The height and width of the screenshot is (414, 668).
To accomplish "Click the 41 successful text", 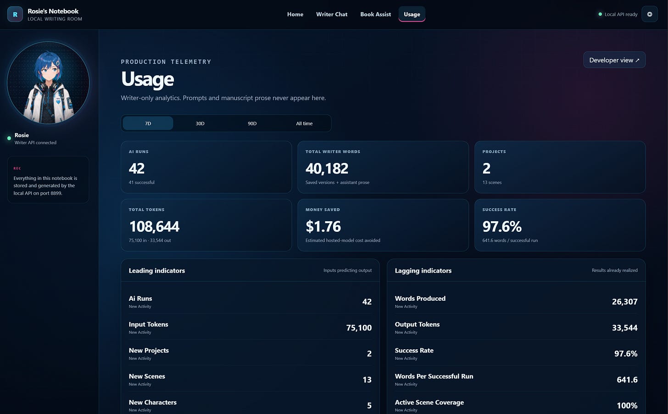I will coord(142,182).
